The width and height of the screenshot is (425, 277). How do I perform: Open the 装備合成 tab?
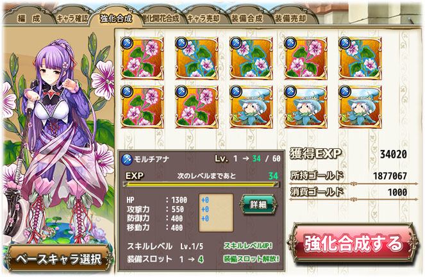point(247,18)
